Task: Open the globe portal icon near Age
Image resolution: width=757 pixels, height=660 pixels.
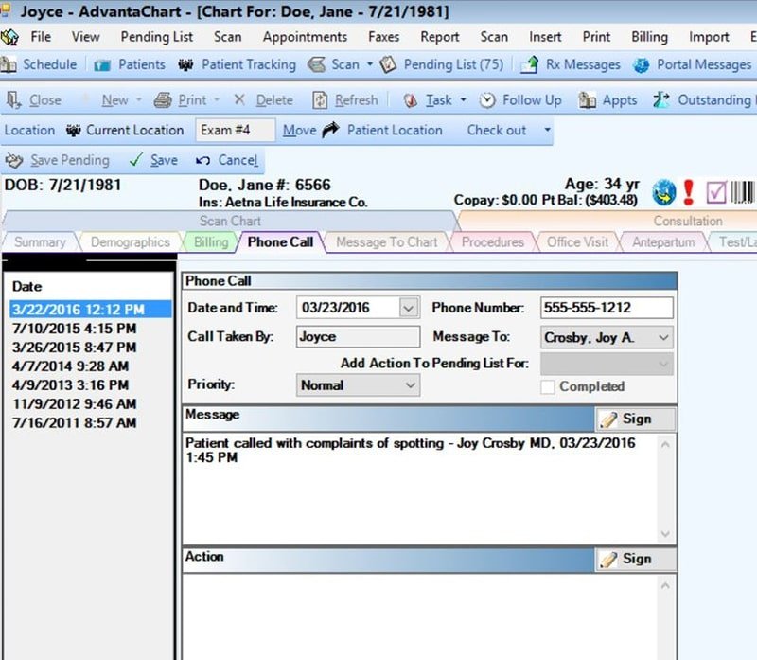Action: 664,192
